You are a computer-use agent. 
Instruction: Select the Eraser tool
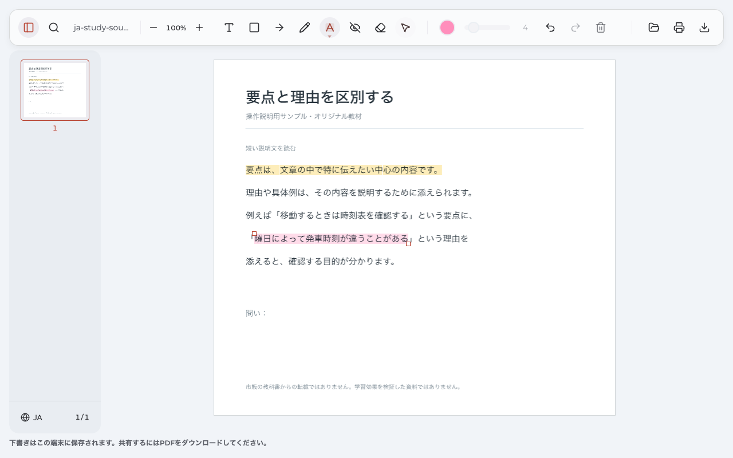380,27
